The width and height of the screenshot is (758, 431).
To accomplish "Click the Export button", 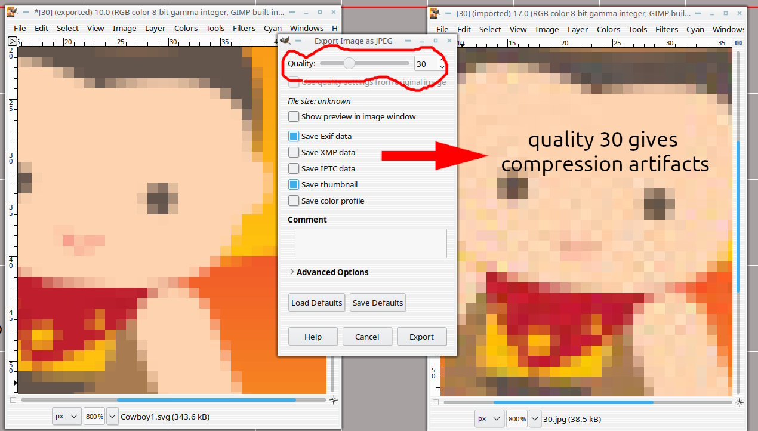I will coord(421,337).
